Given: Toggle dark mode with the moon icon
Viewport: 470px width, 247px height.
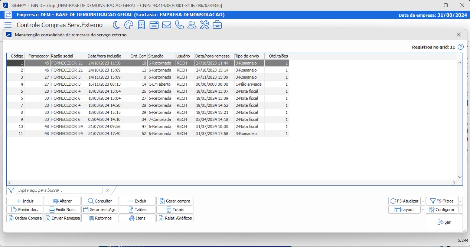Looking at the screenshot, I should 116,25.
